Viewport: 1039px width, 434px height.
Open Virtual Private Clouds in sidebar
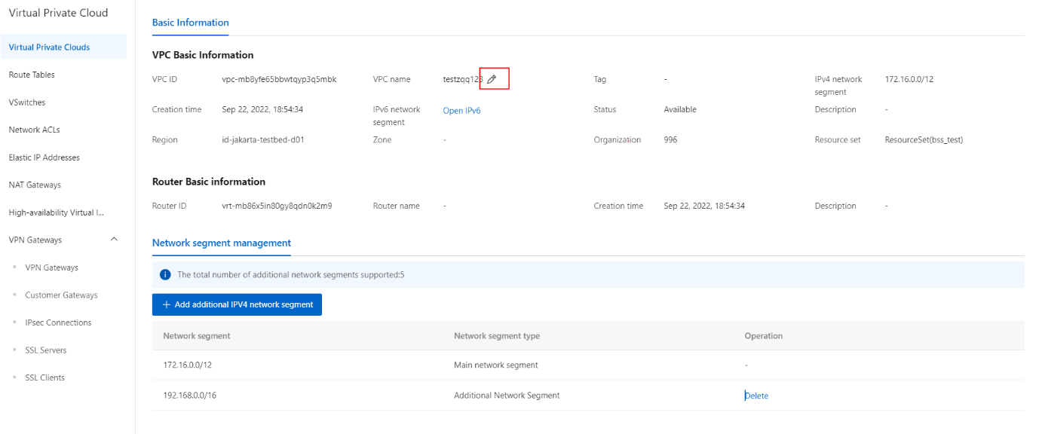click(x=49, y=47)
